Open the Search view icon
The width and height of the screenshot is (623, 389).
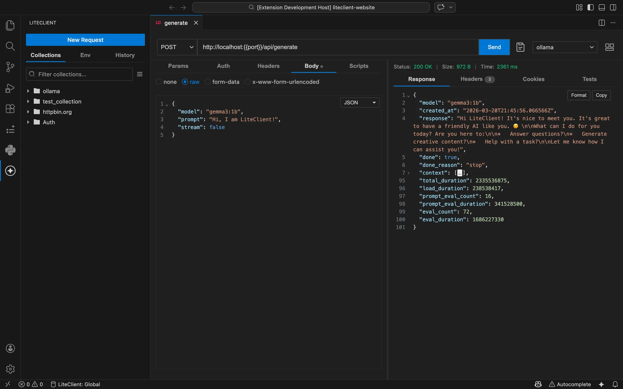pyautogui.click(x=10, y=46)
